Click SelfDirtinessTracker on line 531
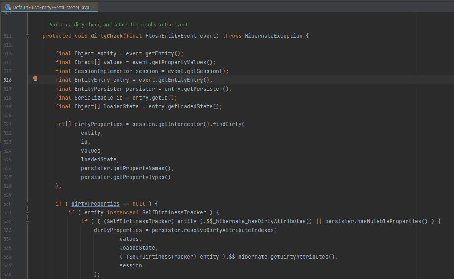The image size is (454, 279). tap(174, 213)
